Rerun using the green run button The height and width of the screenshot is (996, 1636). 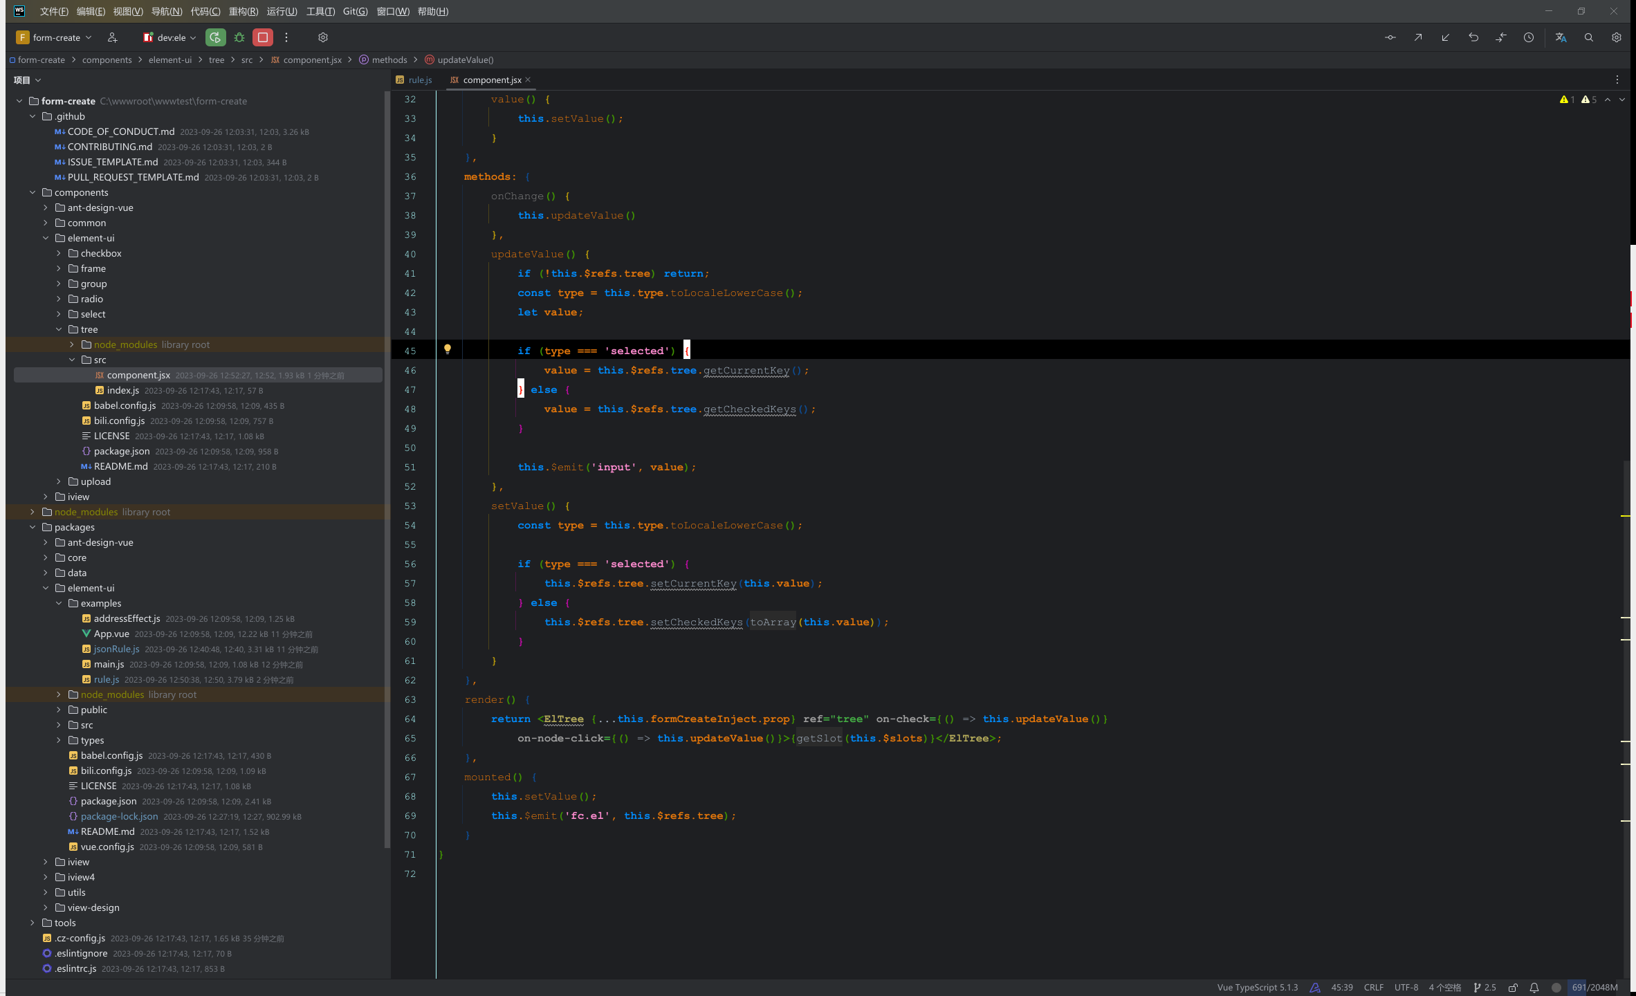pos(215,37)
